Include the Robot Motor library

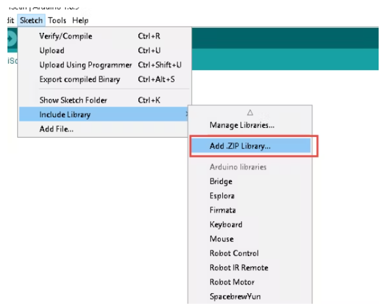pos(250,282)
